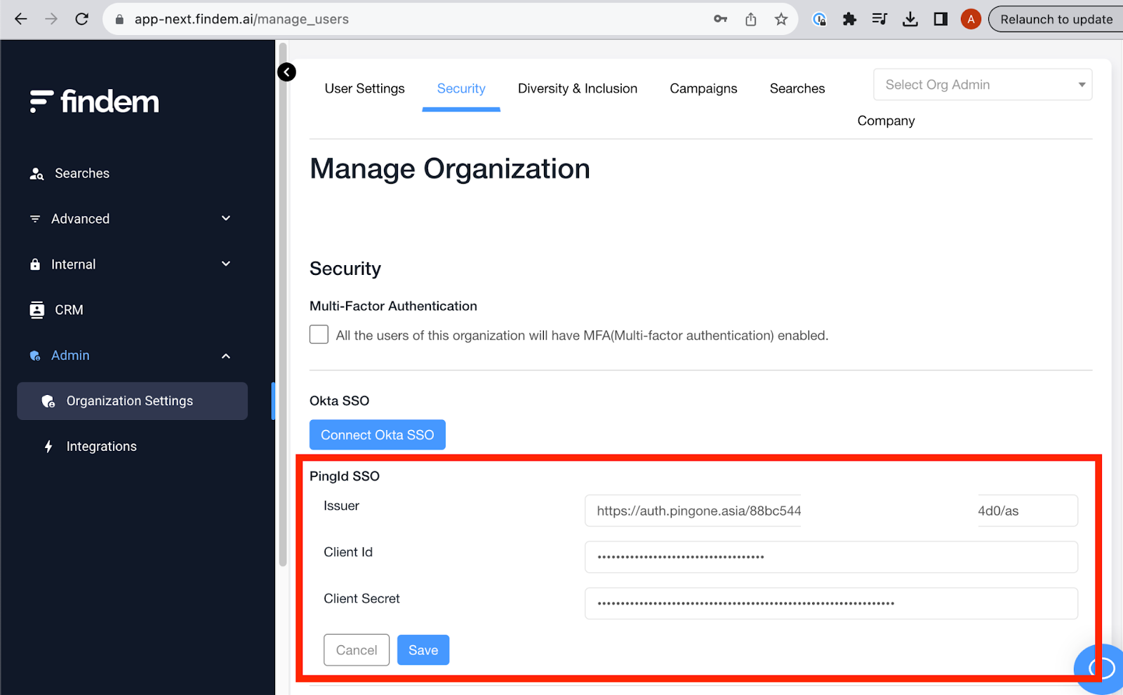This screenshot has width=1123, height=695.
Task: Cancel the PingId SSO changes
Action: (357, 650)
